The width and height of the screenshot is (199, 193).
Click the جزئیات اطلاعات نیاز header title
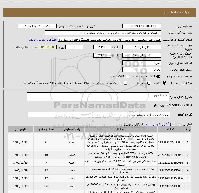click(176, 12)
